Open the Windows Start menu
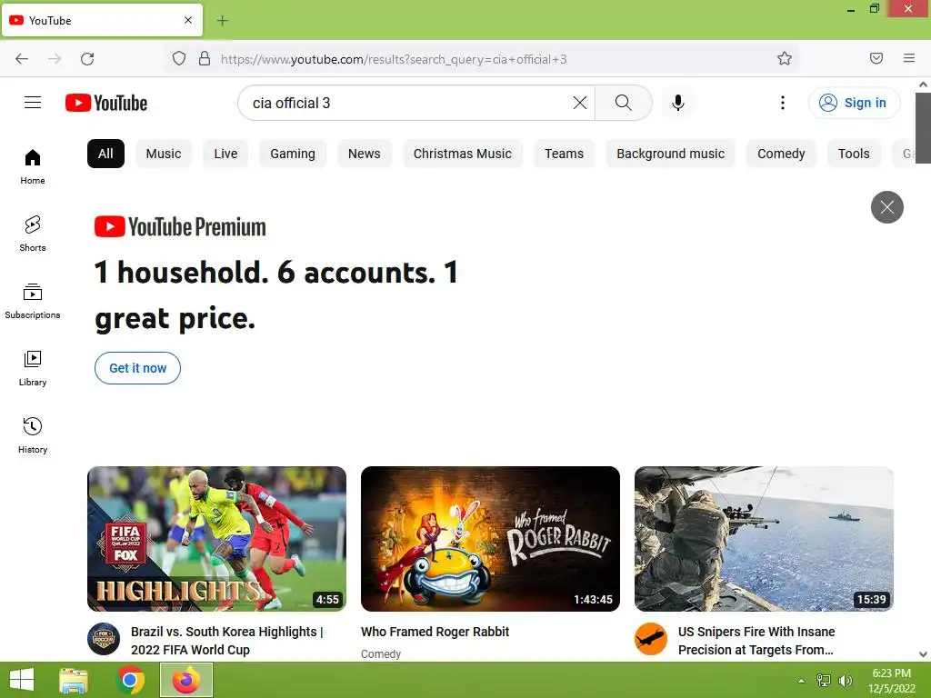The image size is (931, 698). (22, 680)
